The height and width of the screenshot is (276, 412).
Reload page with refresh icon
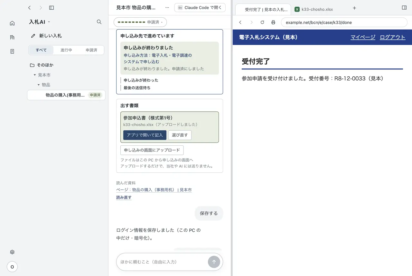[x=262, y=22]
